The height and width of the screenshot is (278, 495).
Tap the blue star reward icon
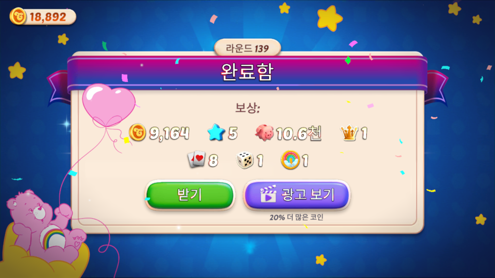coord(216,133)
